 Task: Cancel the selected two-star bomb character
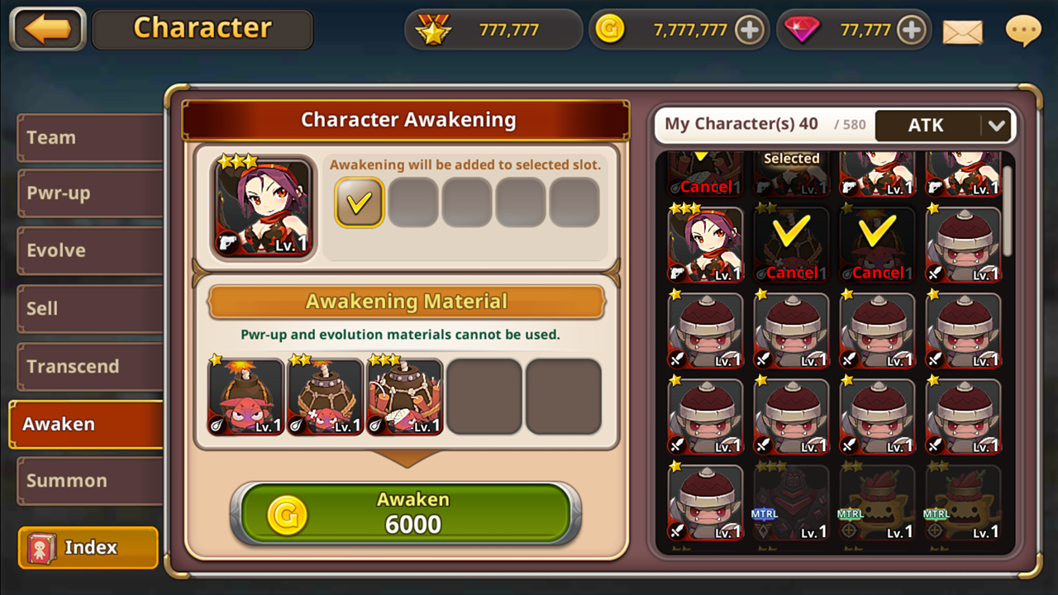click(x=791, y=244)
